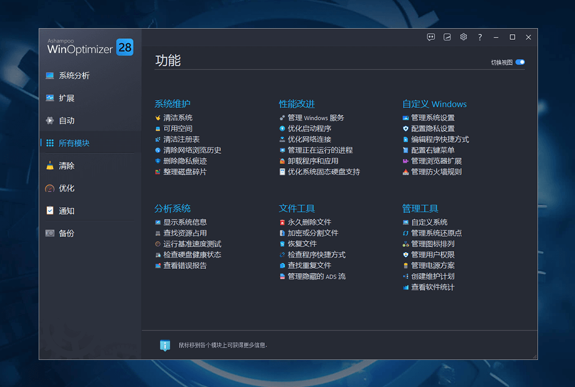Click the 性能改进 category heading
The width and height of the screenshot is (575, 387).
point(297,104)
